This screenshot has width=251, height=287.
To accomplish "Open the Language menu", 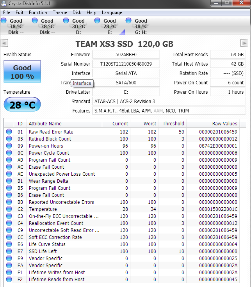I will [x=112, y=12].
